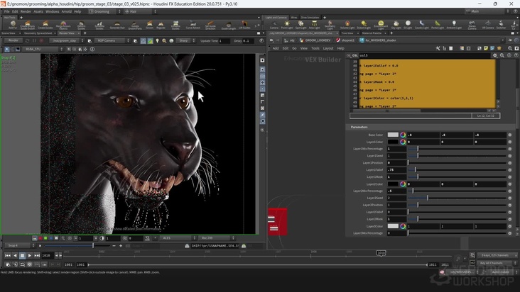This screenshot has height=292, width=520.
Task: Select the Spot Light shelf tool
Action: point(300,25)
